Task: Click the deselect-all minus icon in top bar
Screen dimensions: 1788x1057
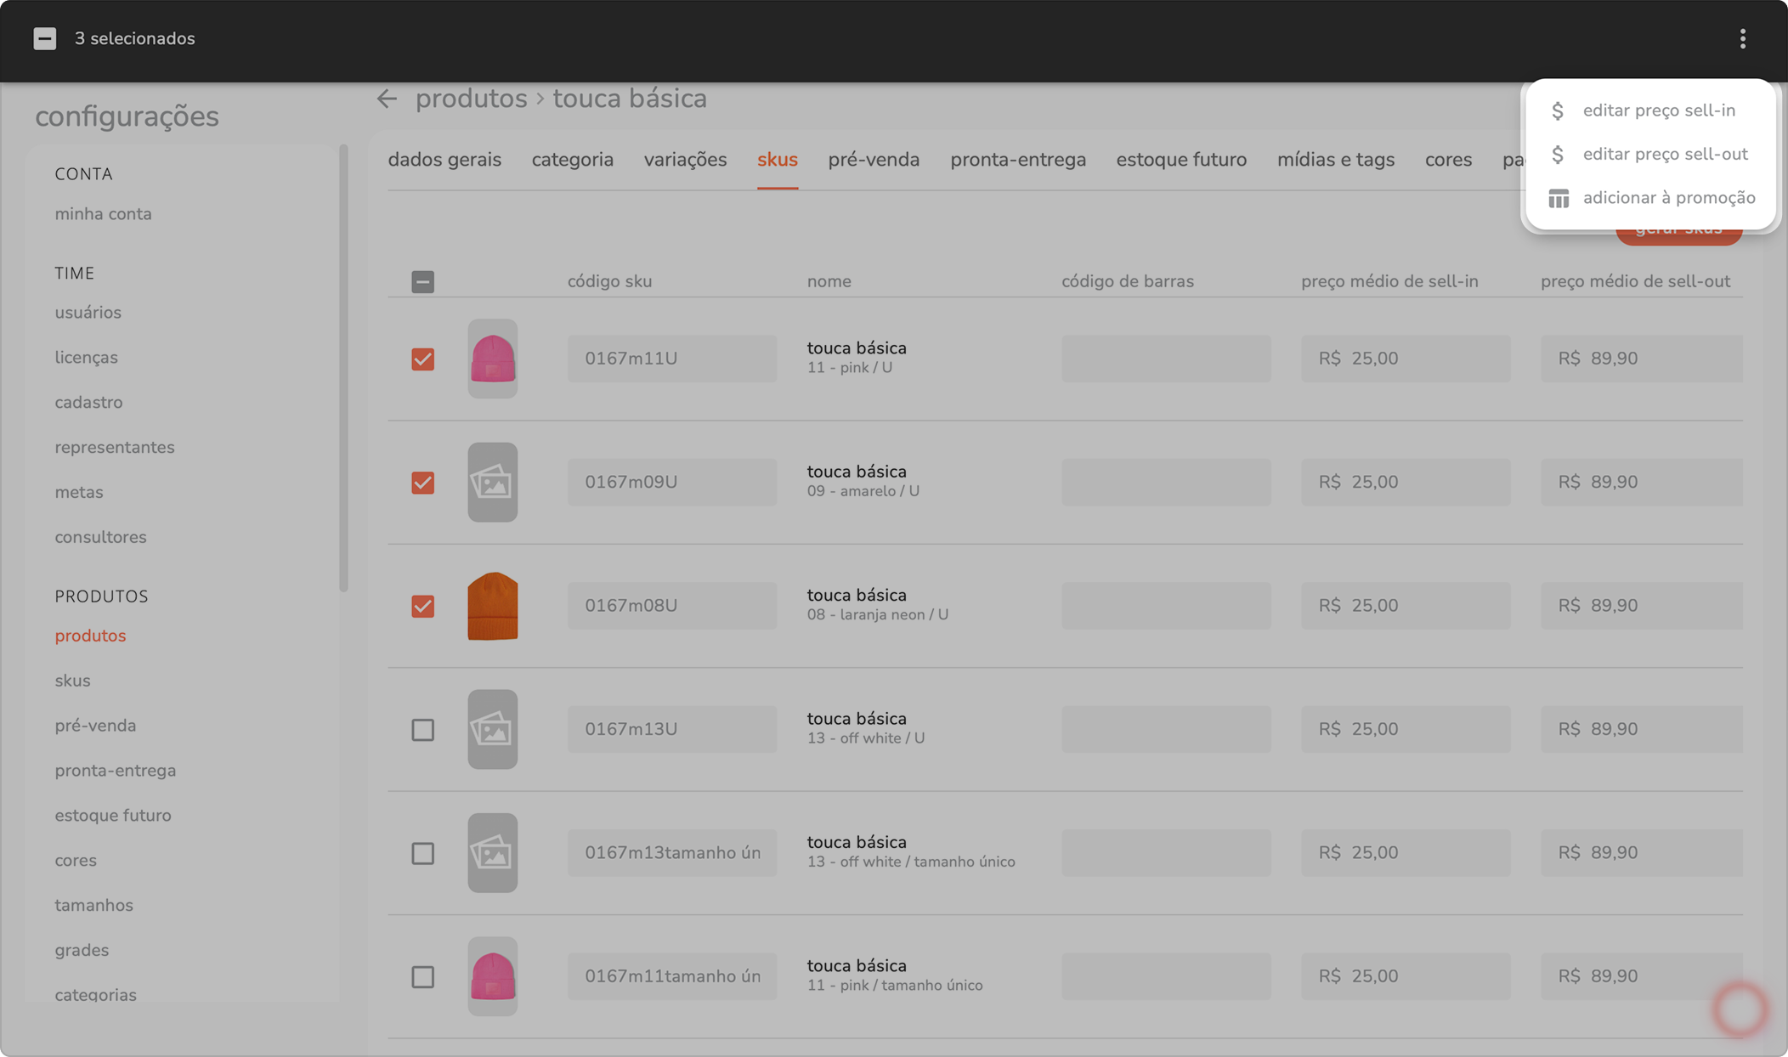Action: pos(45,39)
